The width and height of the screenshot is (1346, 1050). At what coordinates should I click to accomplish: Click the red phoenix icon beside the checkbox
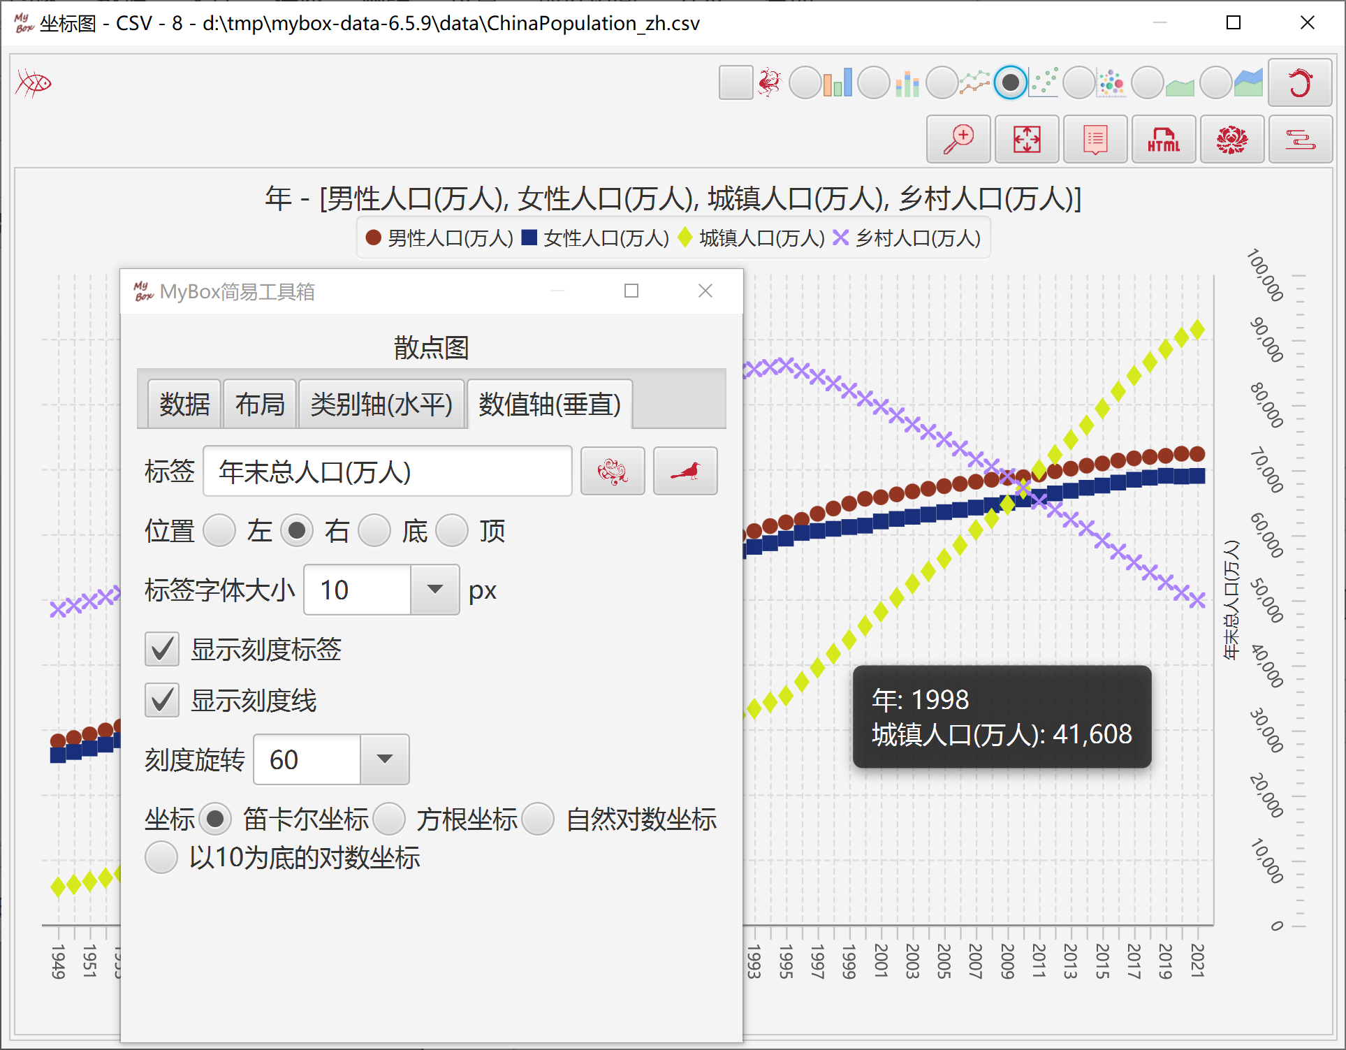tap(770, 82)
